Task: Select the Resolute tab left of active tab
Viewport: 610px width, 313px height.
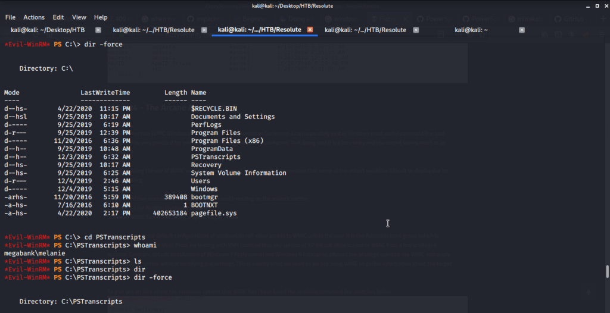Action: pos(154,30)
